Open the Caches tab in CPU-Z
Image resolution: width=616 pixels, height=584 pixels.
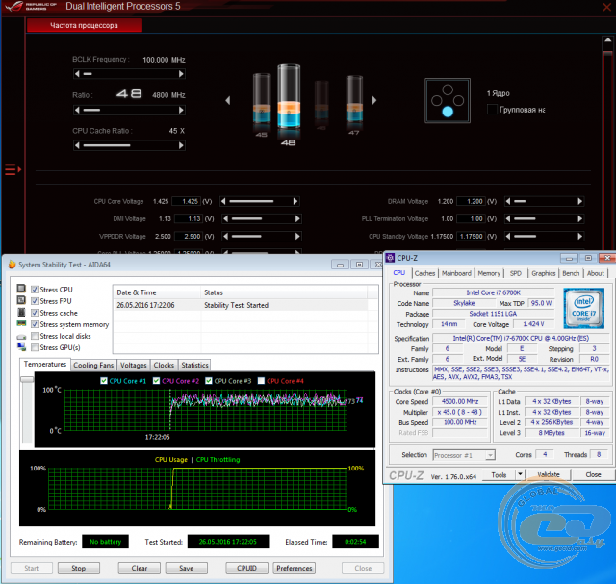(424, 273)
